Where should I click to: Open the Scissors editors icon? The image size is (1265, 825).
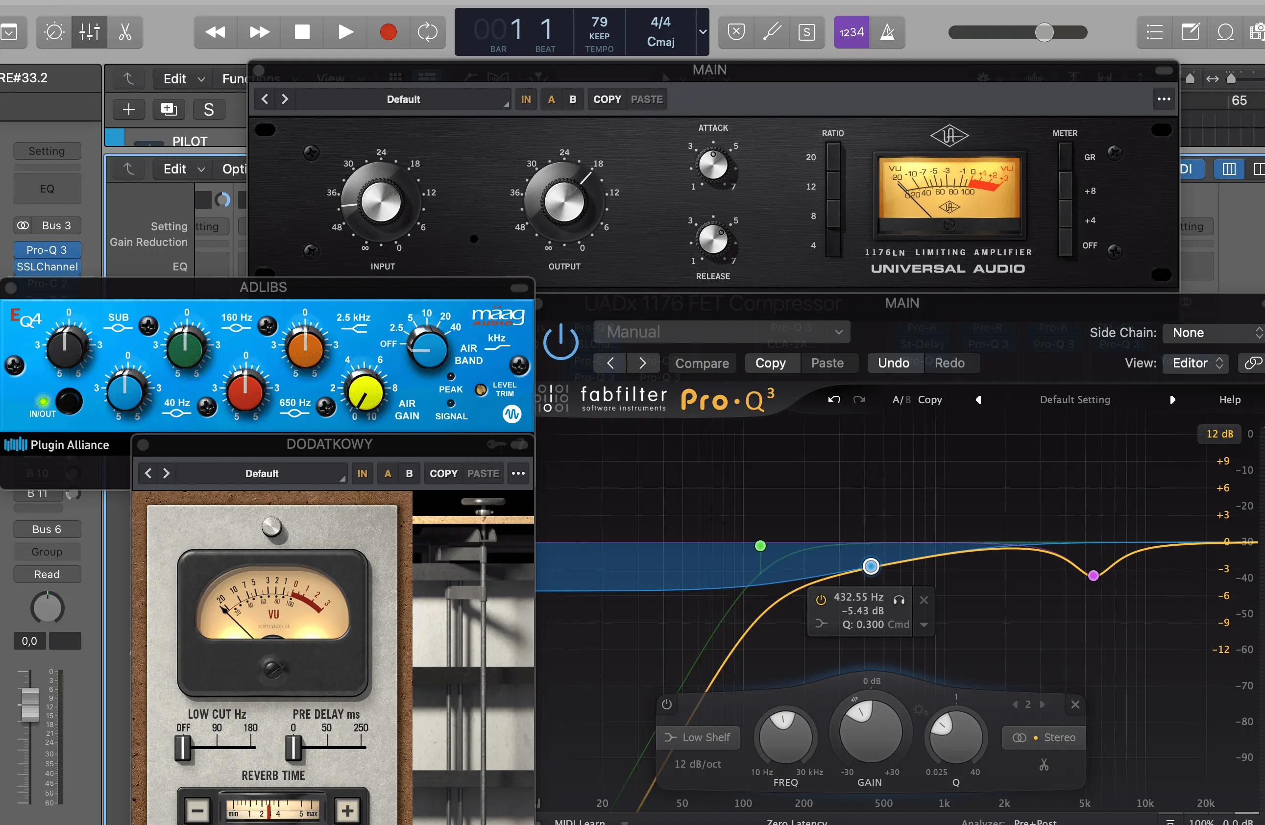125,32
